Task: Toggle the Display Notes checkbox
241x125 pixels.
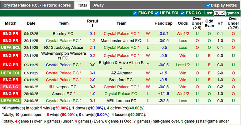Action: 209,5
